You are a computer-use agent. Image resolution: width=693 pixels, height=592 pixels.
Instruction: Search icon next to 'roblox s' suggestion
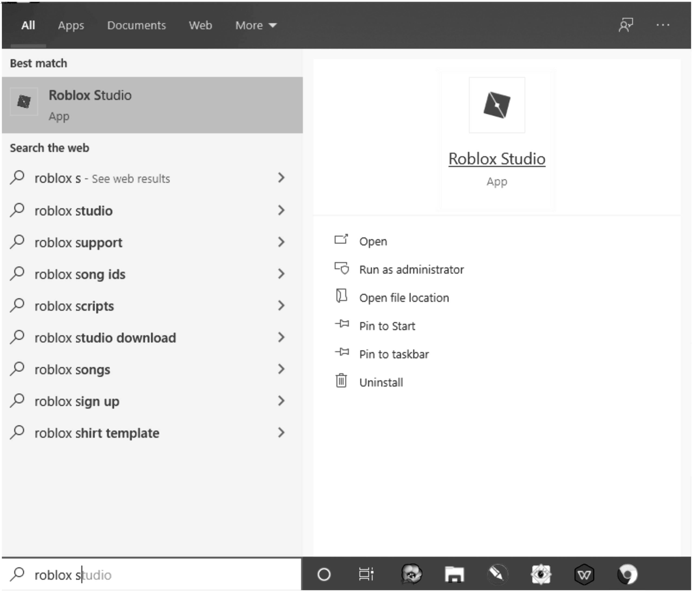17,177
